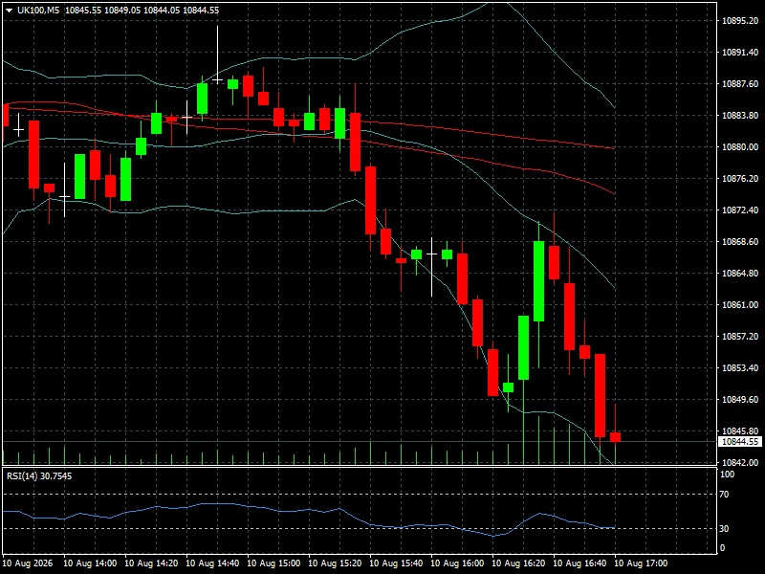Select the tall white doji candle touching 10895

(218, 55)
